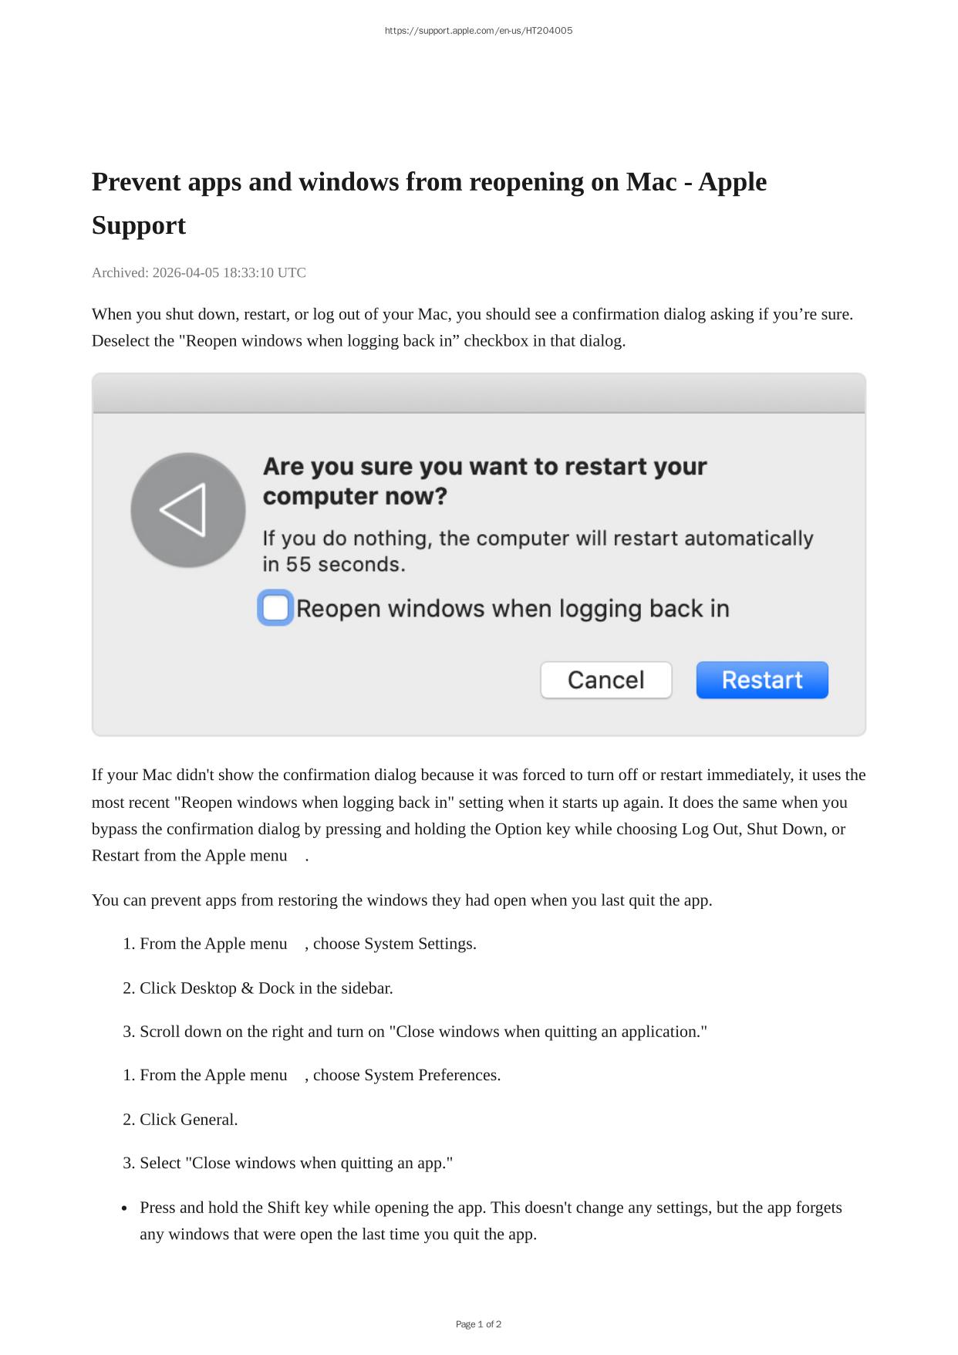Click the blue Restart button
This screenshot has height=1355, width=958.
click(762, 680)
